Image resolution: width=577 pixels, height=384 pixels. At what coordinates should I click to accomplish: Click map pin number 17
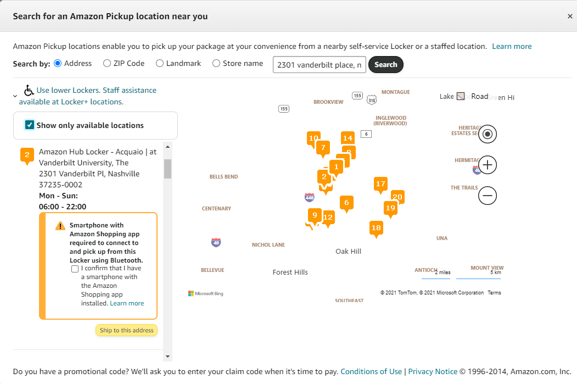tap(380, 184)
